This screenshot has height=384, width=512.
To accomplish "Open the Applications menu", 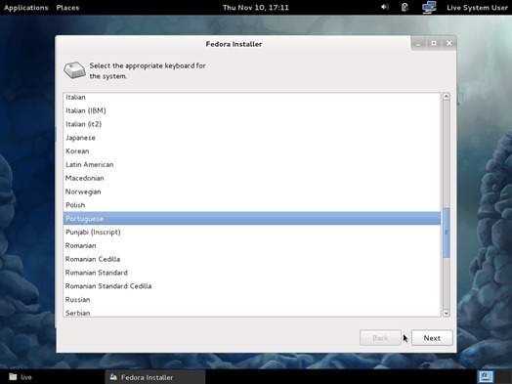I will 26,8.
